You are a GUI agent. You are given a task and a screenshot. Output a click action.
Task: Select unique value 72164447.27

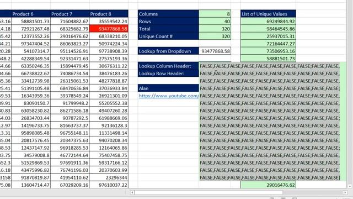tap(268, 44)
